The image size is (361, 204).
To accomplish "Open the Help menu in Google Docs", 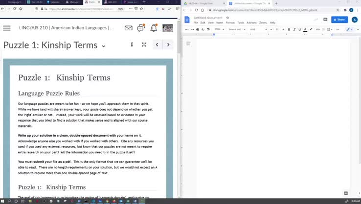I will point(272,23).
